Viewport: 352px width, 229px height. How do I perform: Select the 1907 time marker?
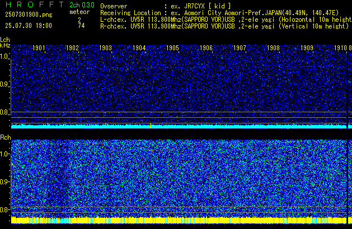[240, 48]
